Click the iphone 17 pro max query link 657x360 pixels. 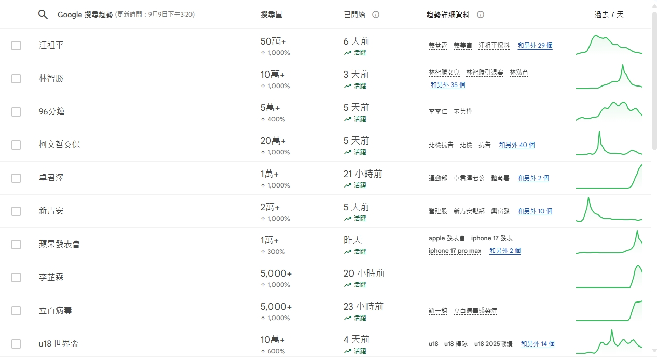pyautogui.click(x=455, y=251)
